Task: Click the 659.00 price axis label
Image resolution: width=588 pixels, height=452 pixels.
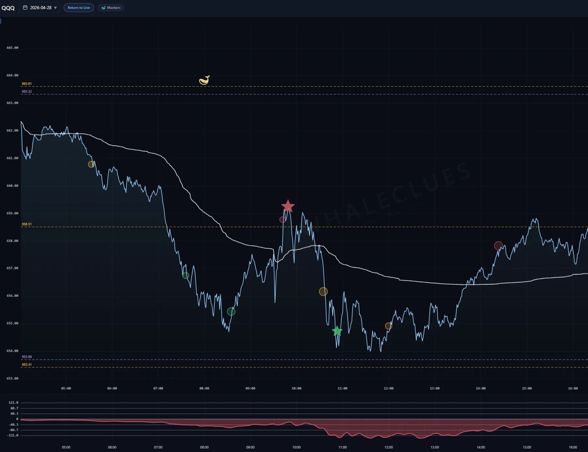Action: point(12,213)
